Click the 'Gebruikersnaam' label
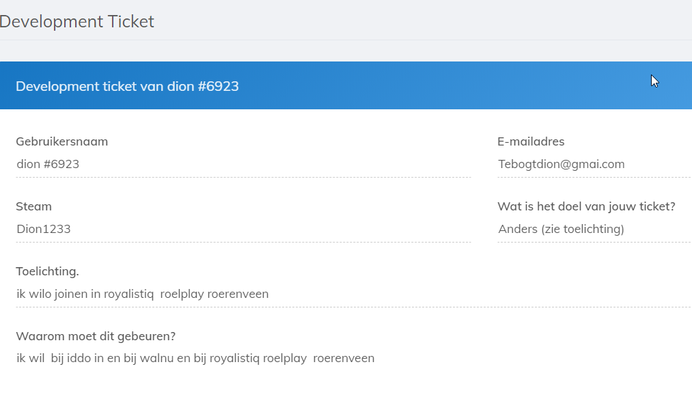The width and height of the screenshot is (692, 399). [x=61, y=141]
